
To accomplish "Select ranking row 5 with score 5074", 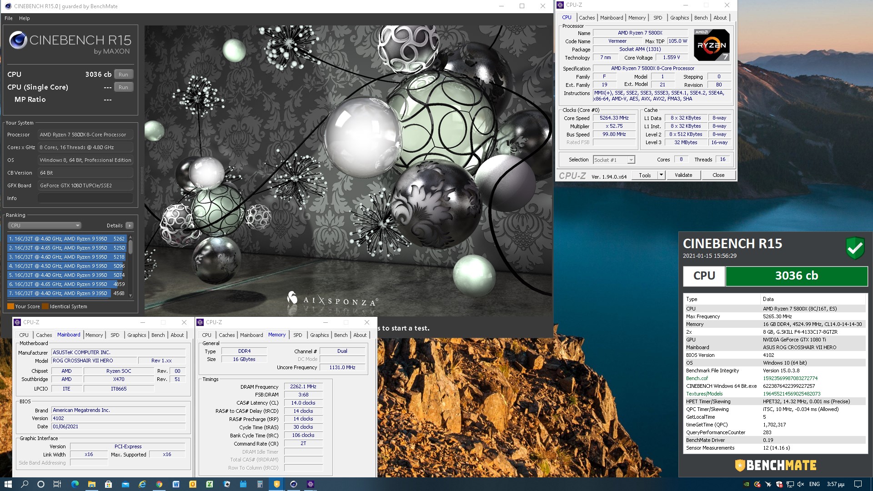I will click(67, 275).
